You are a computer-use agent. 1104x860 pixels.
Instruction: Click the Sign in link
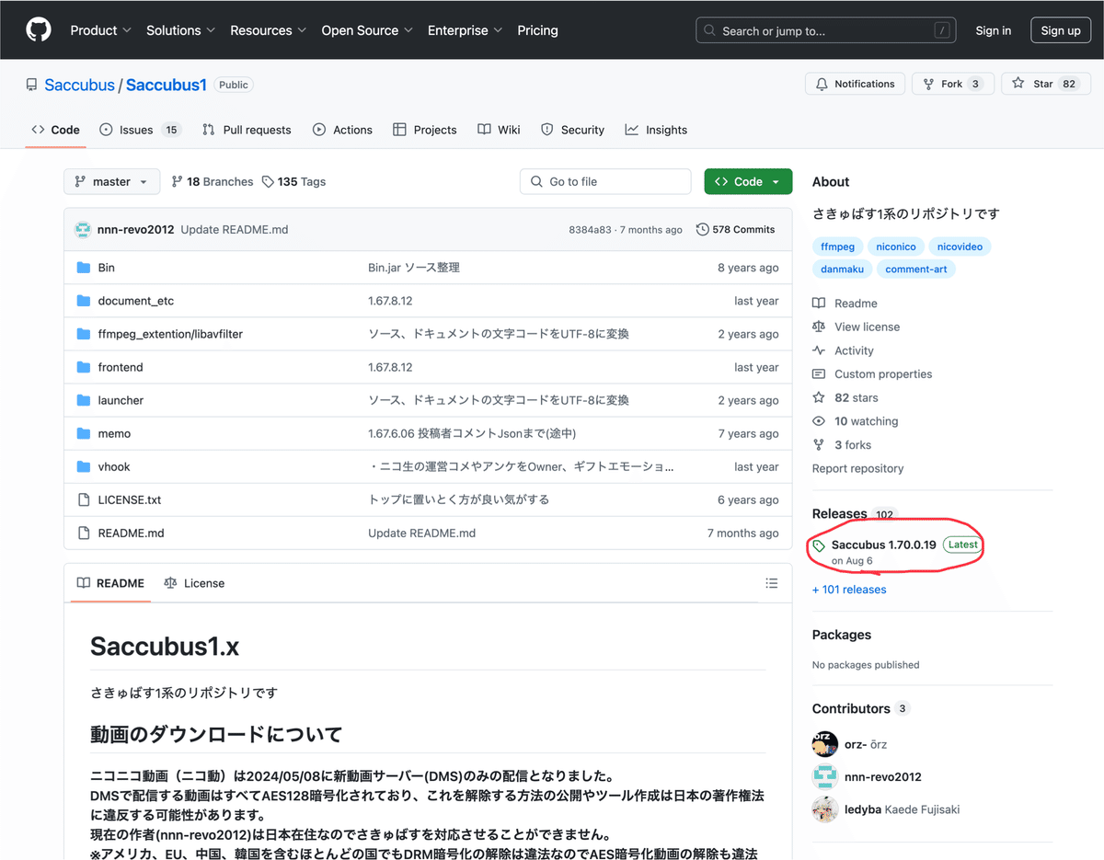click(993, 30)
